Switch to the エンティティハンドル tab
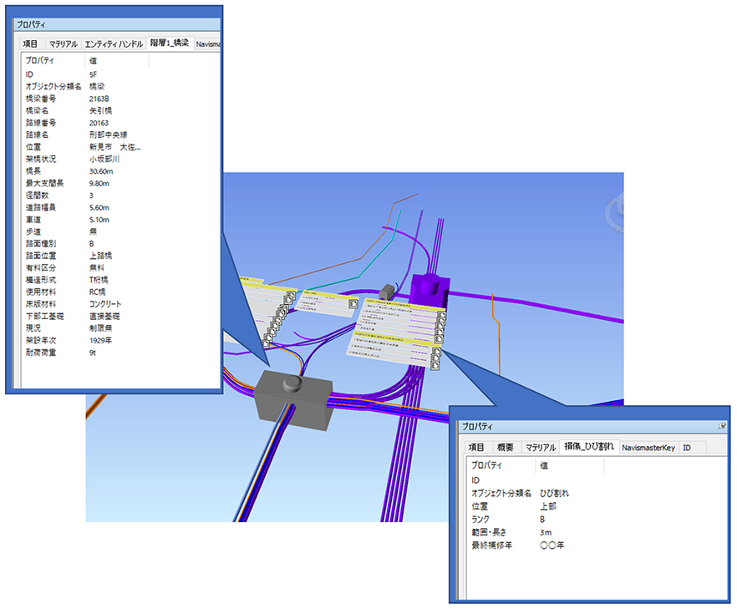Screen dimensions: 737x609 point(114,43)
